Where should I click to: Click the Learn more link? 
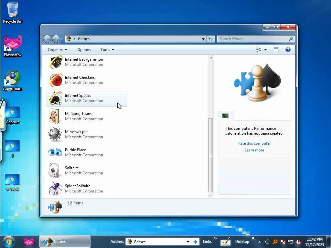(254, 150)
